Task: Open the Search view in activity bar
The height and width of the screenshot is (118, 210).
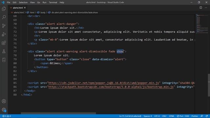Action: pyautogui.click(x=4, y=17)
